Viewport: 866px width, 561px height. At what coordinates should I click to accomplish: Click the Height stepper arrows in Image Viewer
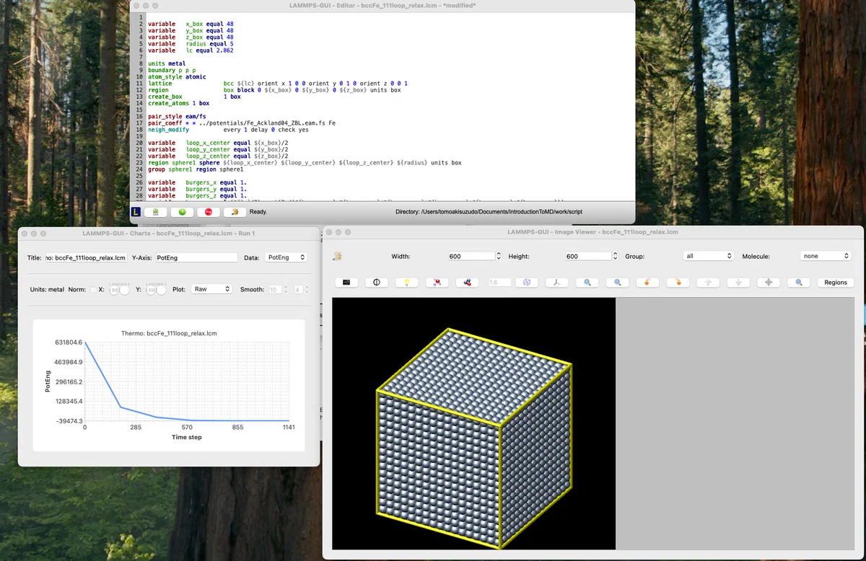tap(615, 256)
